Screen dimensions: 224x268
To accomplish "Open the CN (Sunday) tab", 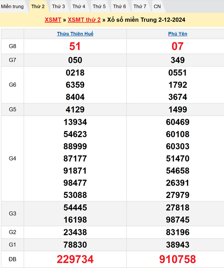I will pos(157,7).
